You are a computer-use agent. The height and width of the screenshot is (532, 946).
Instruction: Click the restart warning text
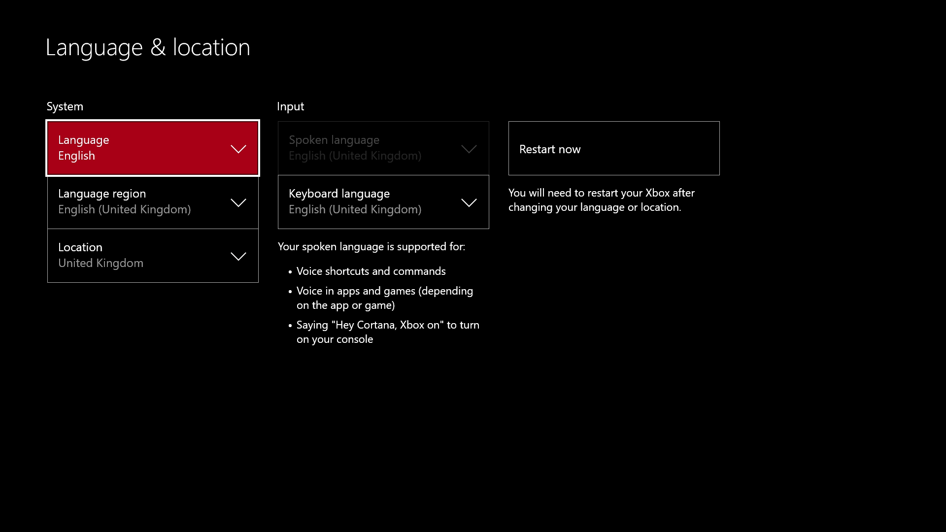coord(601,200)
